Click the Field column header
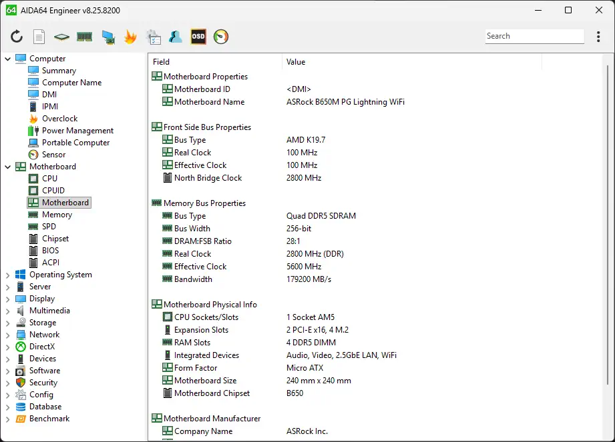Viewport: 615px width, 442px height. (x=215, y=62)
